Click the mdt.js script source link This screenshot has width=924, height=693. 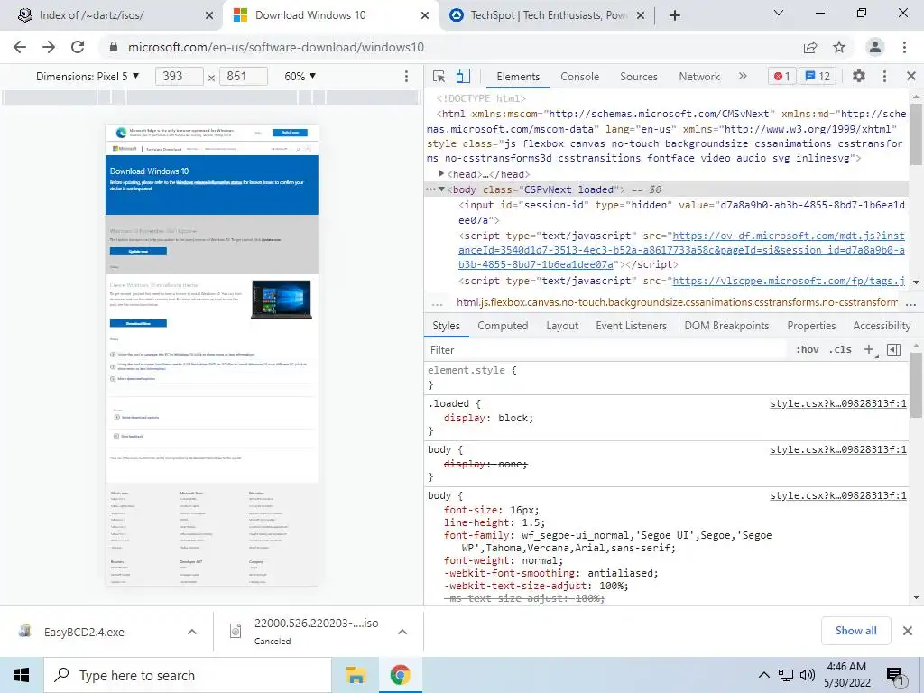pos(681,251)
